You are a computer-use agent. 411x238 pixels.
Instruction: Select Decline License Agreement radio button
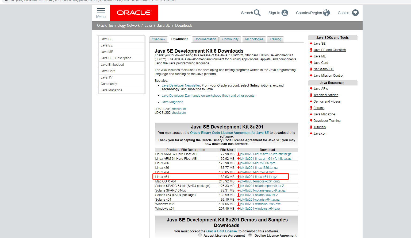point(250,235)
